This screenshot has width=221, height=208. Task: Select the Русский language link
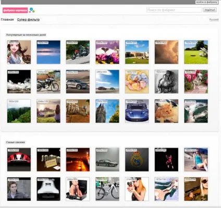click(214, 20)
